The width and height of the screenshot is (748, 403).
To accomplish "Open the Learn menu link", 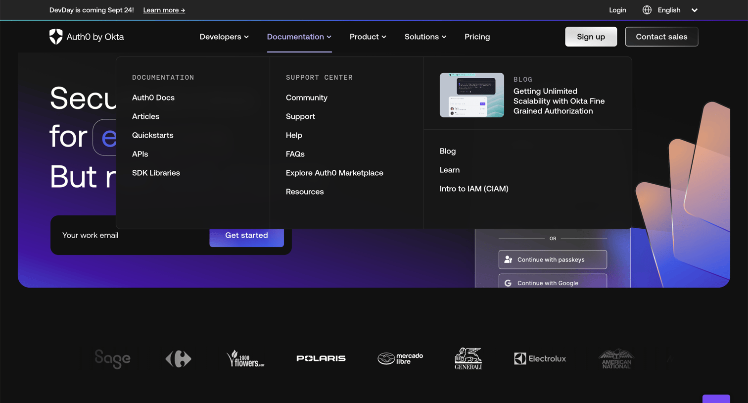I will pos(450,170).
